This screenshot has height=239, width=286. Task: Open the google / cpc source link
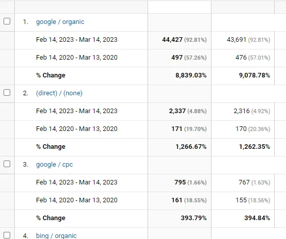point(54,165)
